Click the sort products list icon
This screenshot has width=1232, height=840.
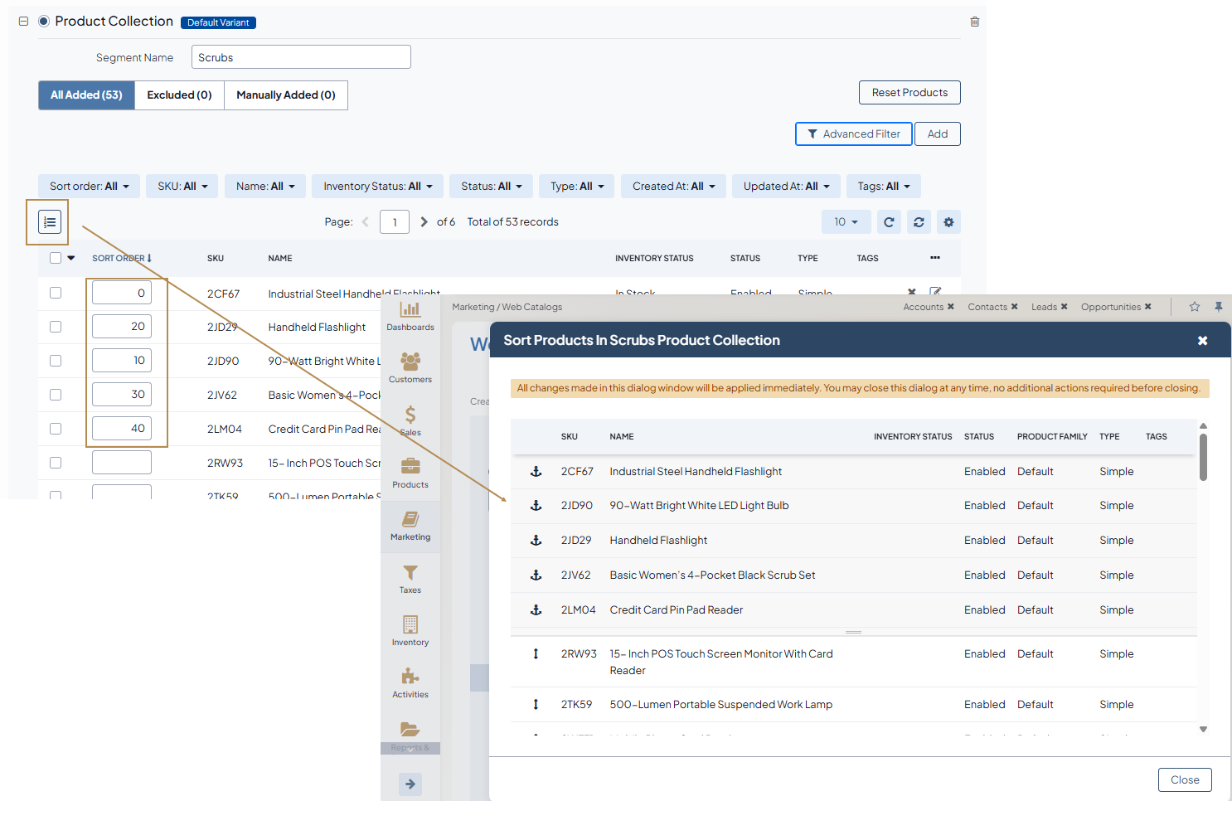click(50, 222)
